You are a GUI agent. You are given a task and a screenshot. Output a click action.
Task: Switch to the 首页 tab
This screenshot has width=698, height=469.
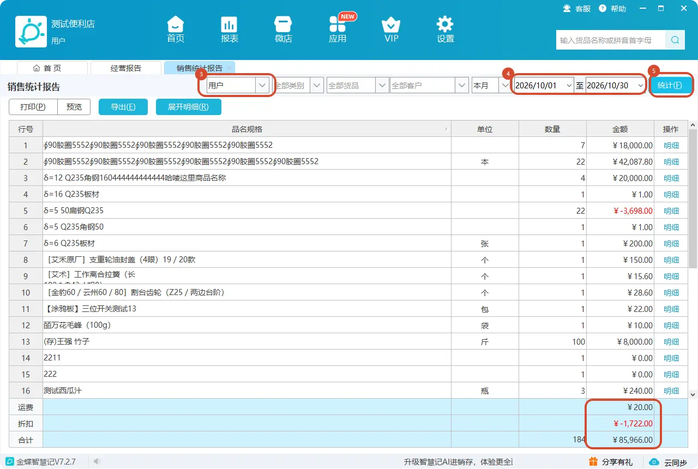(x=52, y=68)
